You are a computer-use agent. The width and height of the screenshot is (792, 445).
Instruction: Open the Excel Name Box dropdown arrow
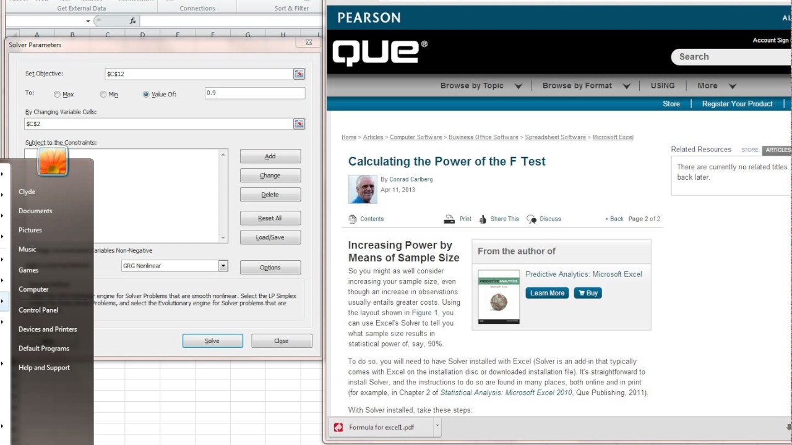(x=88, y=21)
